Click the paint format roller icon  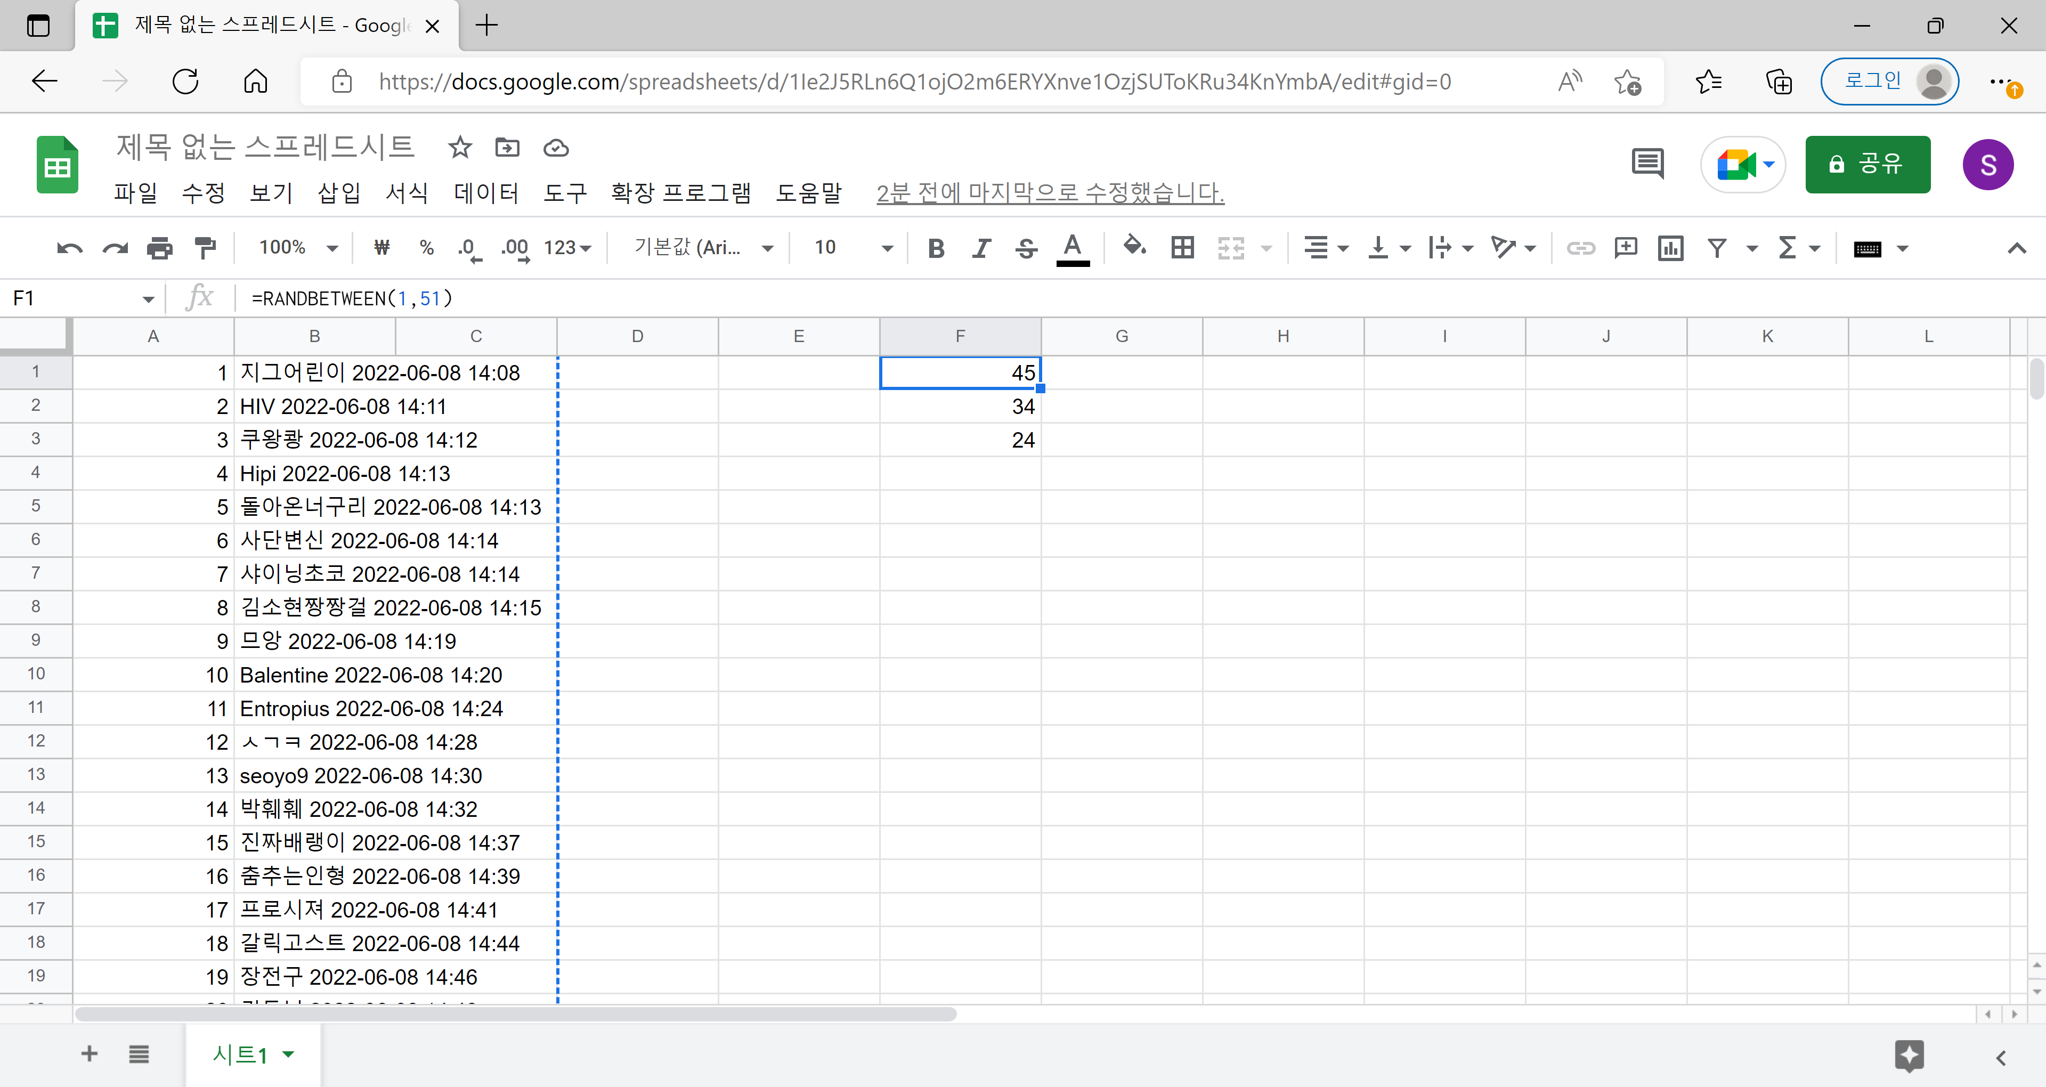pos(206,248)
